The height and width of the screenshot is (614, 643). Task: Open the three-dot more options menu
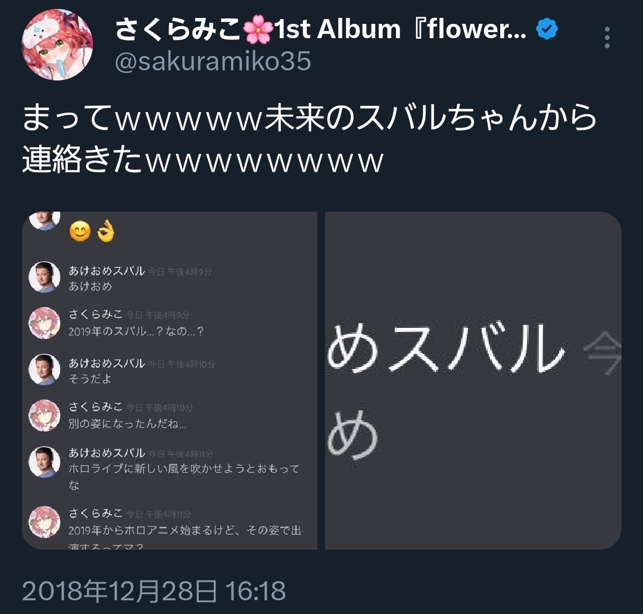point(607,38)
